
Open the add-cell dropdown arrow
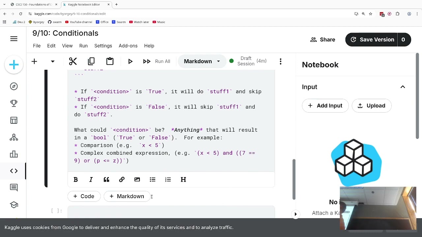[52, 62]
